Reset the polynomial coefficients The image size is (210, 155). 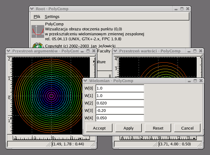(158, 128)
